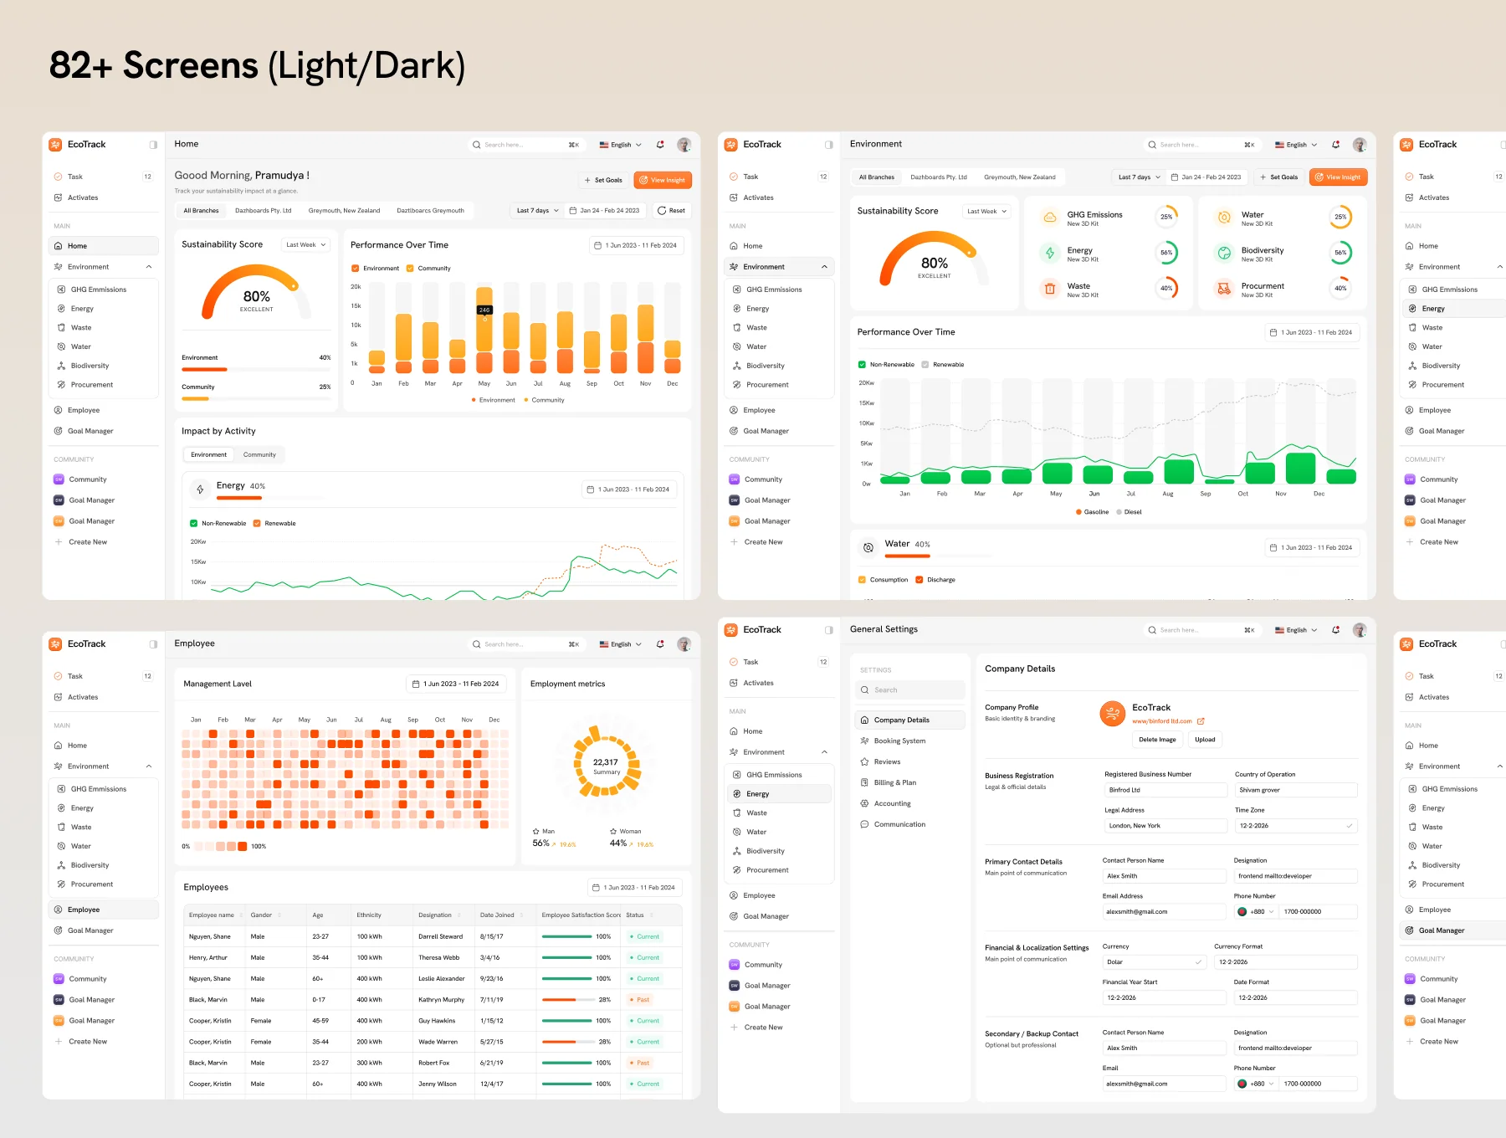Click Water icon card on Environment screen
This screenshot has height=1138, width=1506.
1224,218
